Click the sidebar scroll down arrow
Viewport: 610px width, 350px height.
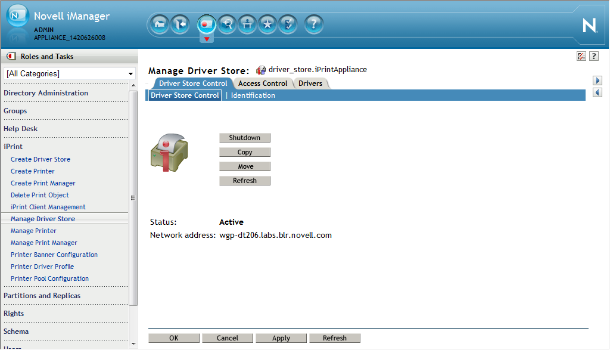click(x=133, y=344)
